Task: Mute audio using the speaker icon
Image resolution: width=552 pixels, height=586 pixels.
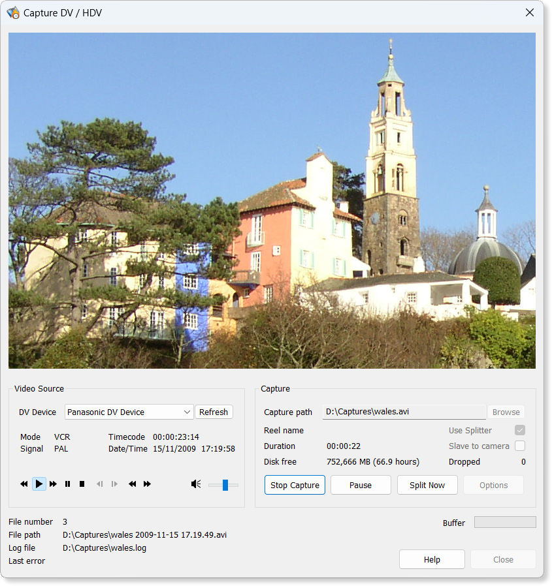Action: pos(196,484)
